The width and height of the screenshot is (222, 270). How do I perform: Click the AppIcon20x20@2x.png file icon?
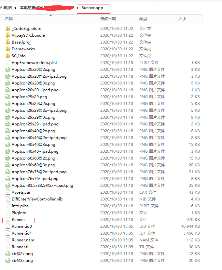[x=8, y=70]
